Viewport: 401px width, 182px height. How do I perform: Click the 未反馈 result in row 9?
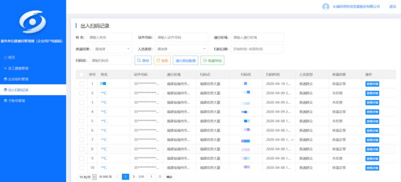pyautogui.click(x=337, y=159)
